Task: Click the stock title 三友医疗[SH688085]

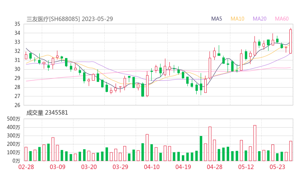Action: point(53,19)
